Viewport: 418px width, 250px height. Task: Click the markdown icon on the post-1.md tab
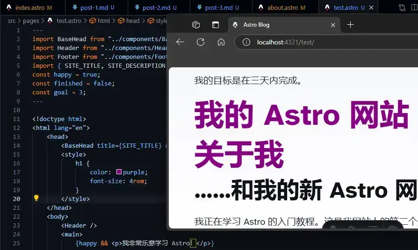75,7
